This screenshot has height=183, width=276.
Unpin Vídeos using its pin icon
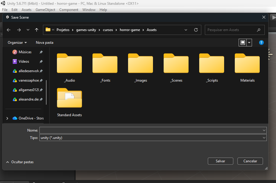[41, 61]
